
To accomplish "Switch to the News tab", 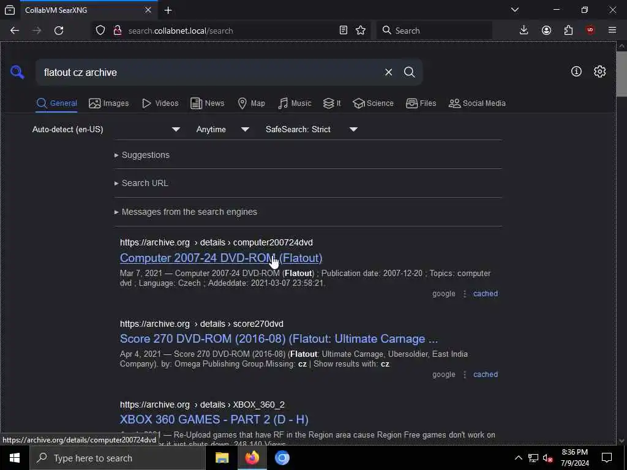I will 207,103.
